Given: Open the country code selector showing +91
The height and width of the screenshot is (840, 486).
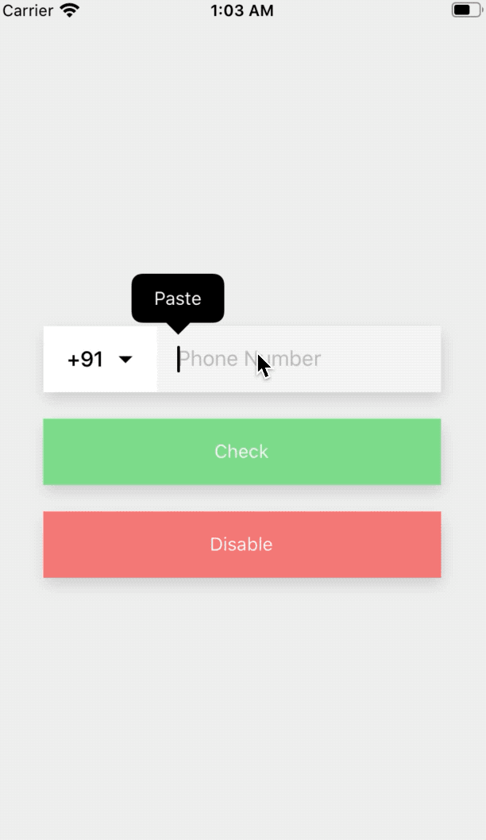Looking at the screenshot, I should click(99, 359).
